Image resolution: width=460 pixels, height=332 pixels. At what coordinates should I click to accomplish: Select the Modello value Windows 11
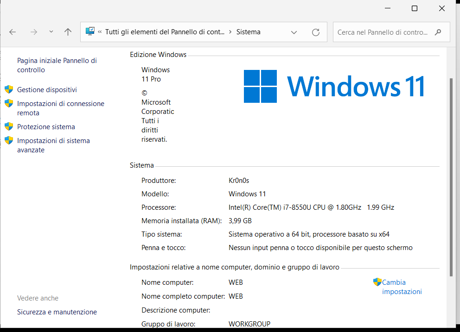coord(247,194)
